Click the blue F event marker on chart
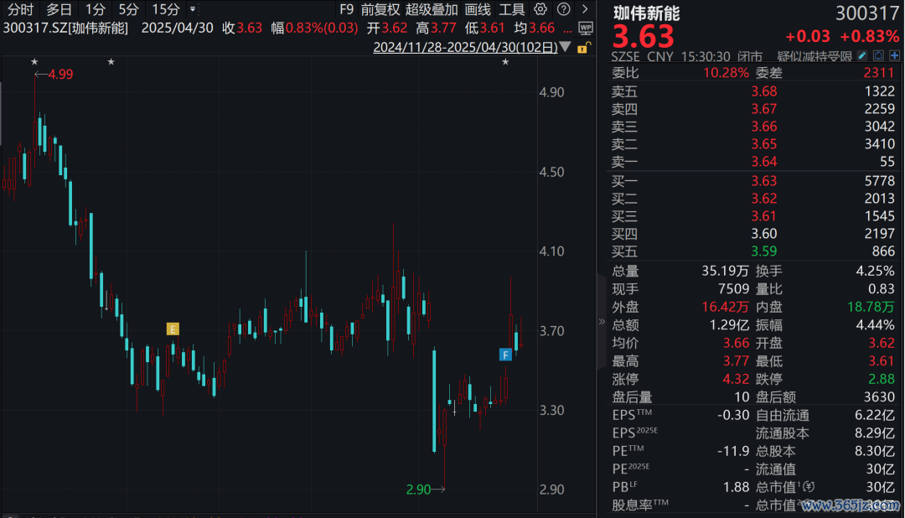 [x=505, y=355]
